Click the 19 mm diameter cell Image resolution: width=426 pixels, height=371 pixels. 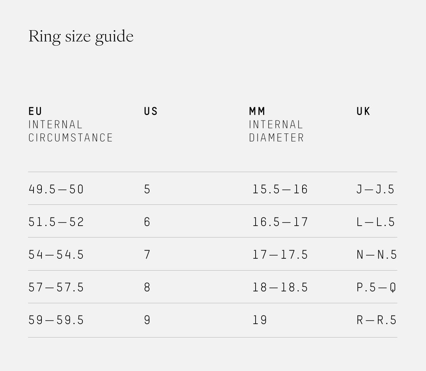coord(260,320)
